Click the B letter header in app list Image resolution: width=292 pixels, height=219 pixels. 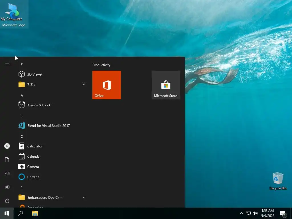click(21, 116)
